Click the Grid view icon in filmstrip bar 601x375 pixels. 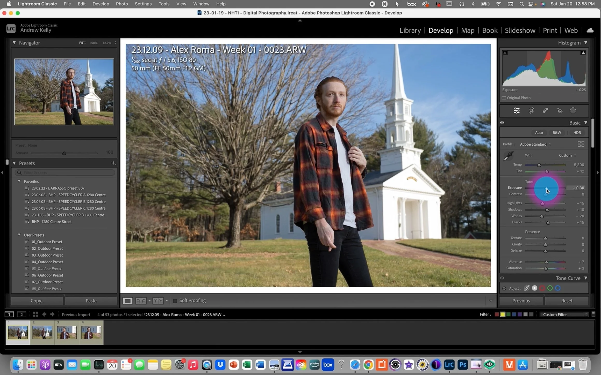[x=35, y=314]
